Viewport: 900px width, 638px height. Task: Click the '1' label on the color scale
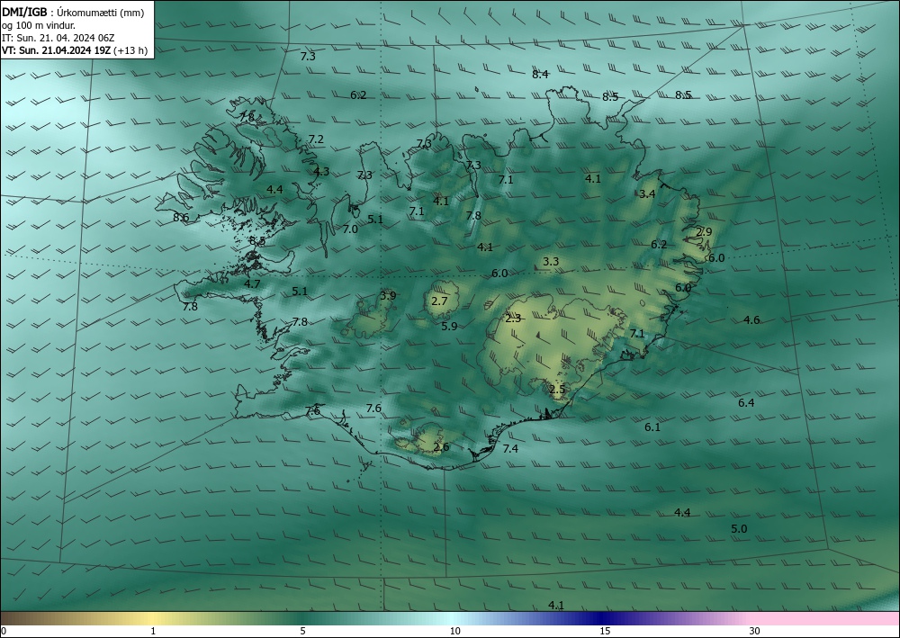pyautogui.click(x=153, y=631)
